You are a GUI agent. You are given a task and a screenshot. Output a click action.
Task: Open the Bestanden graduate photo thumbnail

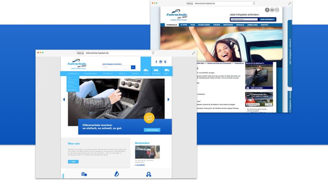(147, 152)
